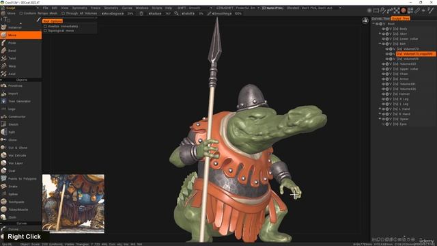
Task: Switch to the Sculpt Tree tab
Action: (x=401, y=18)
